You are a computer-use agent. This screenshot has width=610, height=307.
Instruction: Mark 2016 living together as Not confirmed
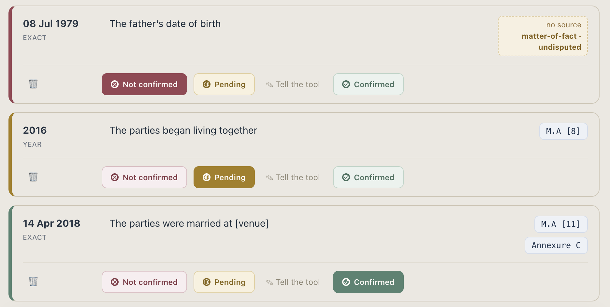click(x=144, y=177)
